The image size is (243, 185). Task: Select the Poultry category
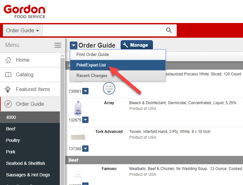coord(30,140)
